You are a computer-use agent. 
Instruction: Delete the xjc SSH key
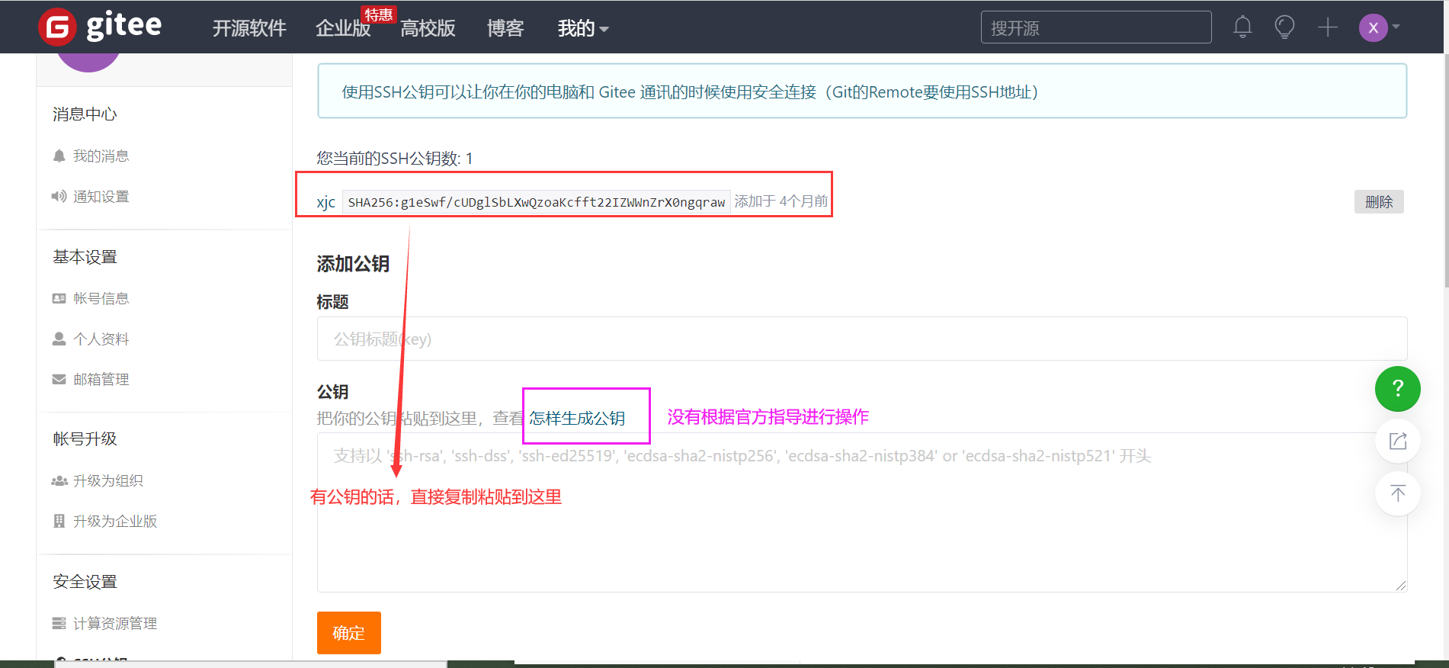coord(1379,201)
